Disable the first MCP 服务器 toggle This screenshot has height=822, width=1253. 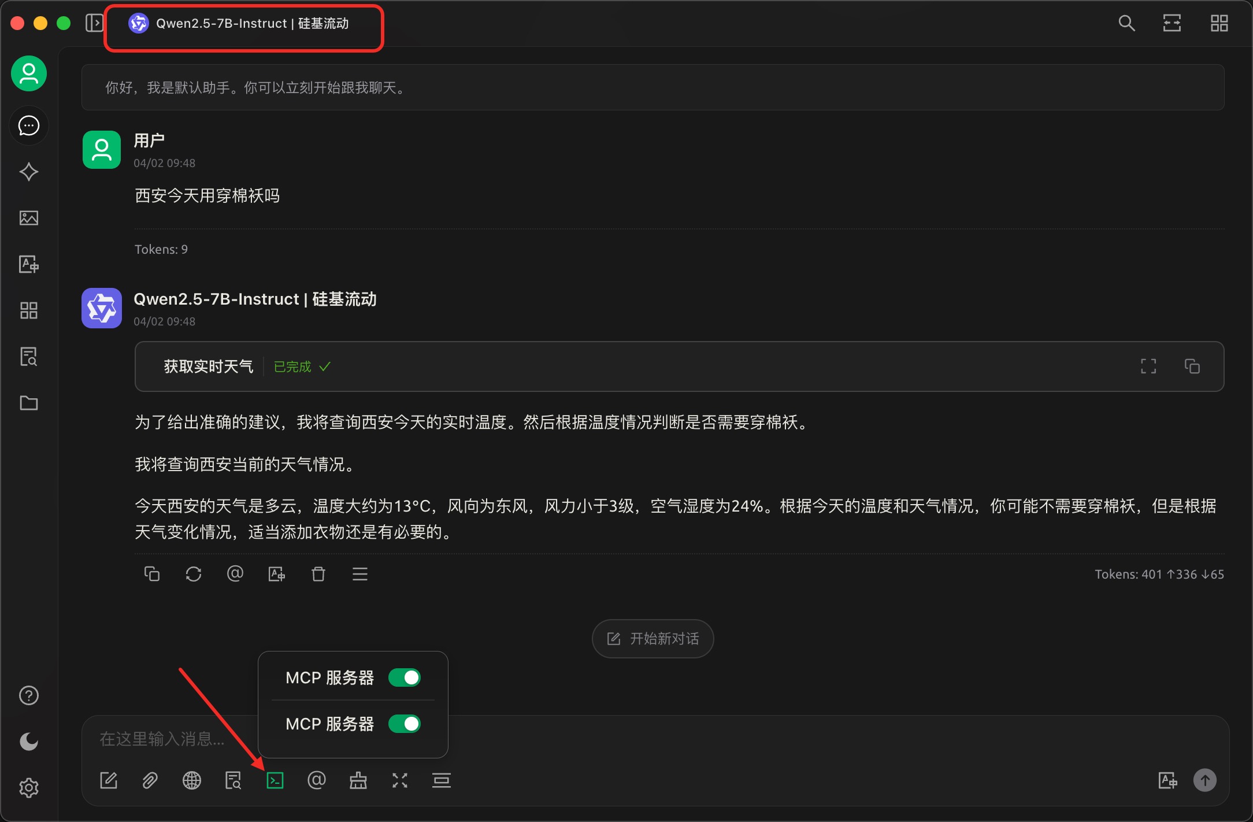[405, 677]
